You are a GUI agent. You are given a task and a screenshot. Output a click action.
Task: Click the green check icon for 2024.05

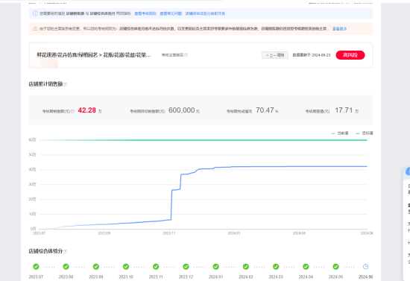click(x=335, y=267)
